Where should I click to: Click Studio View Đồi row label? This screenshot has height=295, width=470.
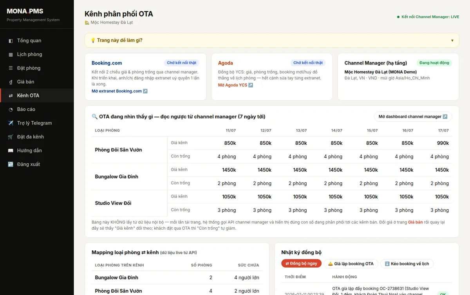[x=113, y=203]
